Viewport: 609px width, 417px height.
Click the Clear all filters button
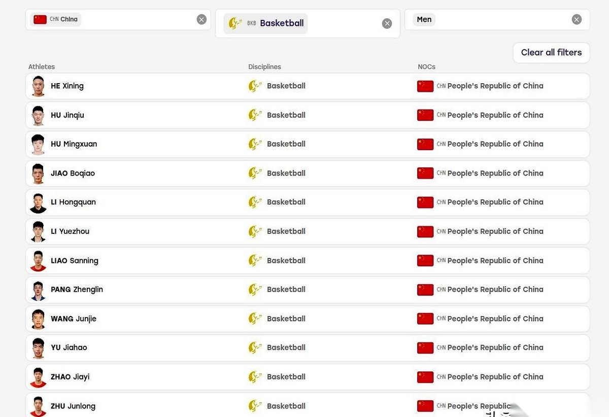coord(551,52)
